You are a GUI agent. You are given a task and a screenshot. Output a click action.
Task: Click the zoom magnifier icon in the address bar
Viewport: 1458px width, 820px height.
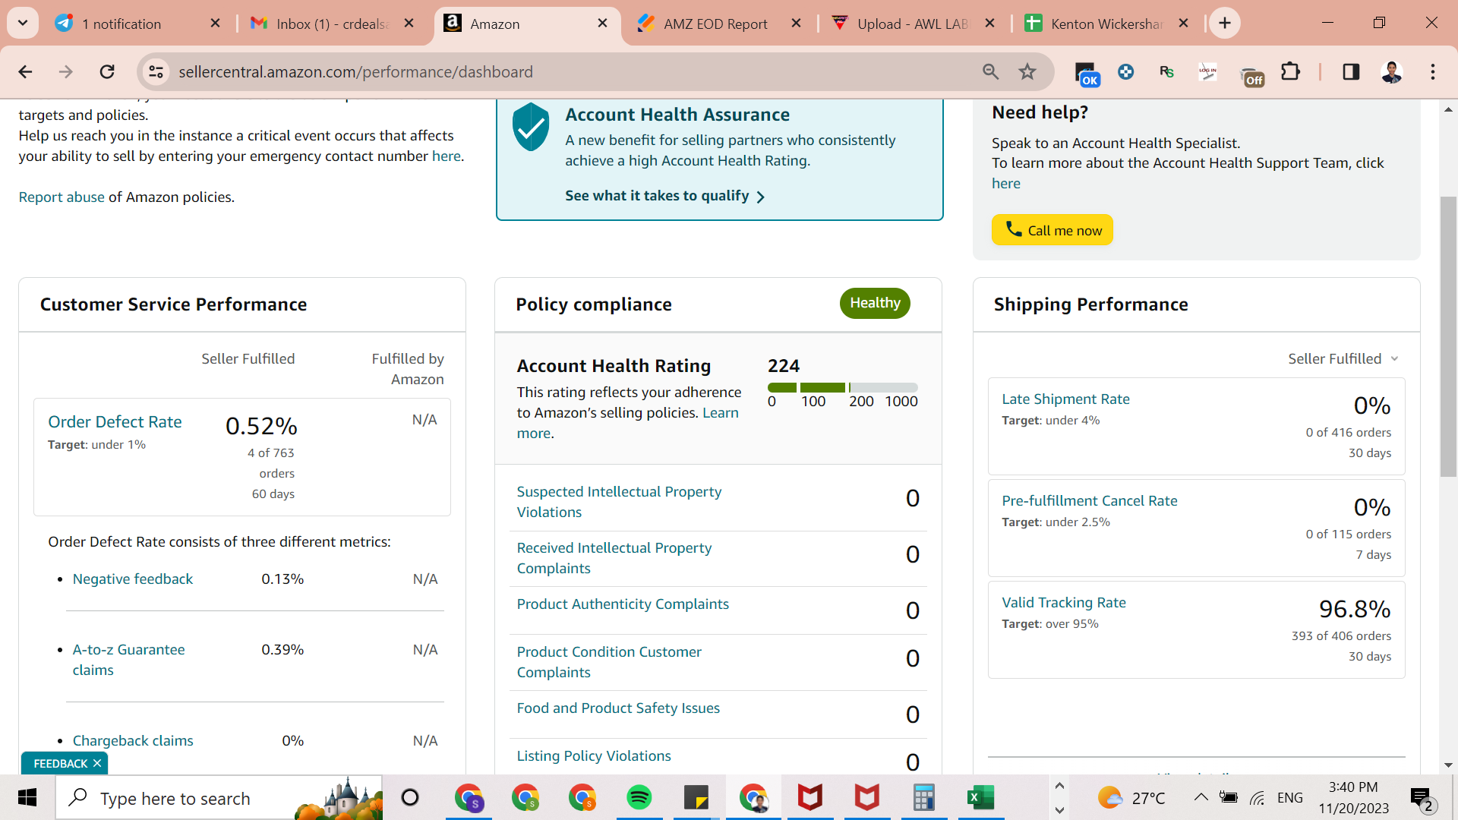click(990, 71)
